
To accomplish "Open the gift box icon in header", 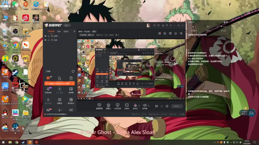I will (160, 34).
